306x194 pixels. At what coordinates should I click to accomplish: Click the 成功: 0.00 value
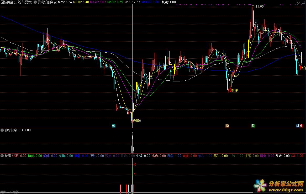tap(159, 156)
